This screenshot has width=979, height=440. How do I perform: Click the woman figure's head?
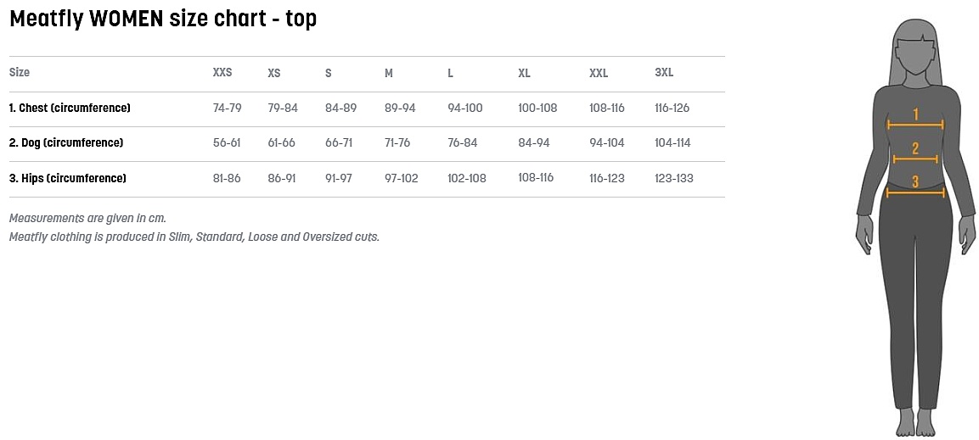[x=915, y=53]
